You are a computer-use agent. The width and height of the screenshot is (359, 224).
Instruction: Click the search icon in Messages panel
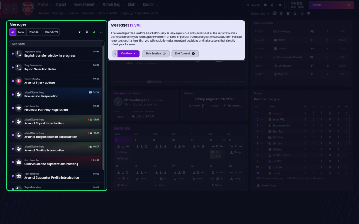(x=87, y=32)
